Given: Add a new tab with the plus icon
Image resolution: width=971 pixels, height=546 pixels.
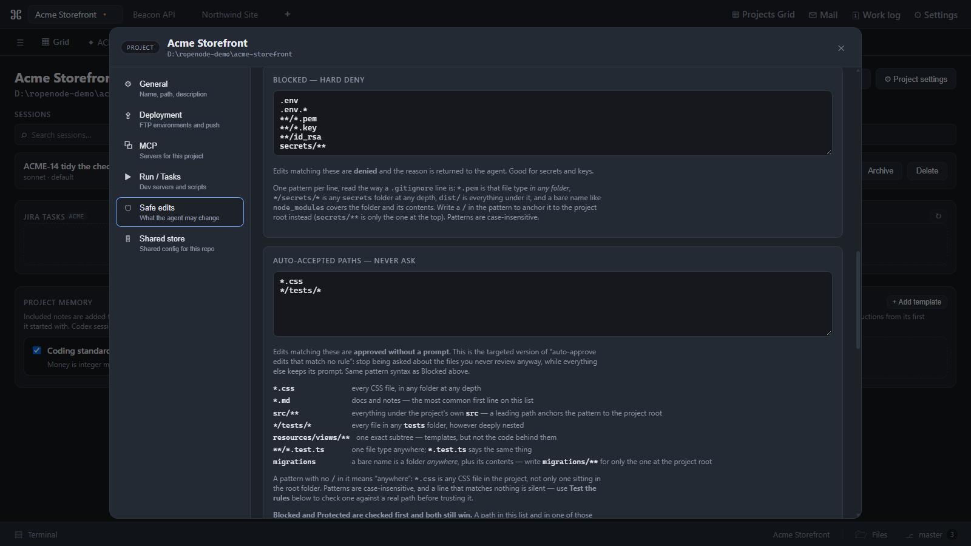Looking at the screenshot, I should point(288,15).
